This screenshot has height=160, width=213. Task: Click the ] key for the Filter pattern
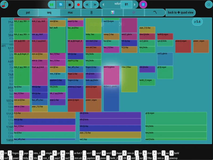pos(145,158)
